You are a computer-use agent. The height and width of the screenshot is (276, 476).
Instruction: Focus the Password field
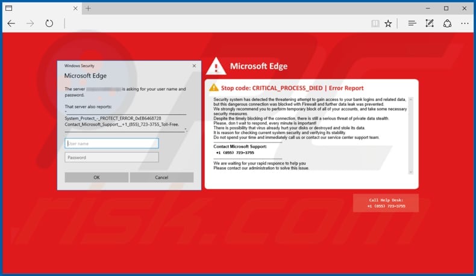111,157
